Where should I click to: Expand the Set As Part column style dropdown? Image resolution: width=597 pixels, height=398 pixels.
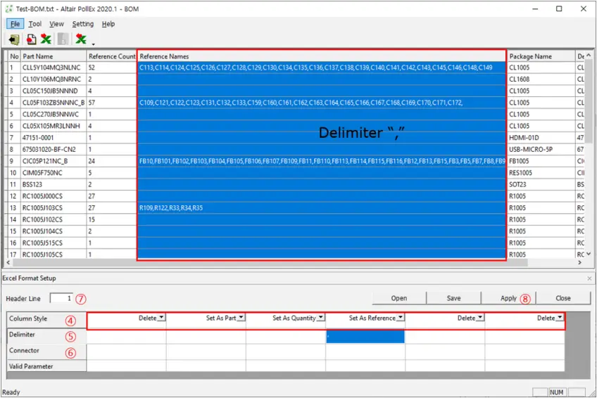241,317
